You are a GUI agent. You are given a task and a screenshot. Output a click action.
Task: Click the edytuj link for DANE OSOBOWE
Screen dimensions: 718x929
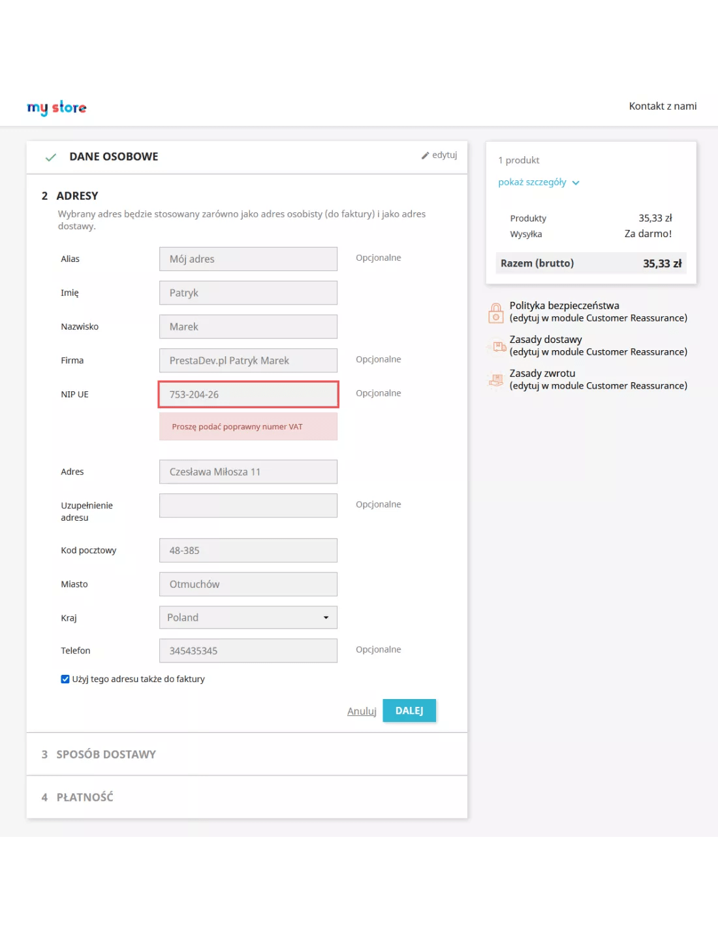pos(444,155)
